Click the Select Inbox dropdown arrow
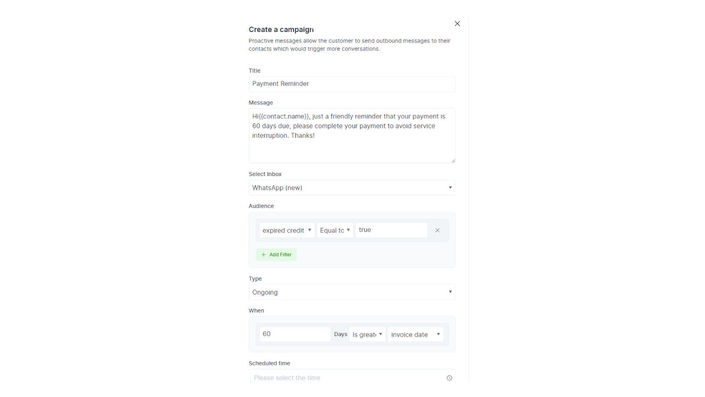 coord(450,188)
